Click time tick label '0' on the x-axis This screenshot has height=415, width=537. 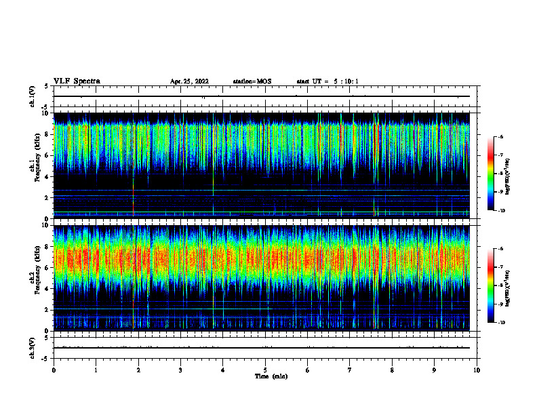pos(54,370)
